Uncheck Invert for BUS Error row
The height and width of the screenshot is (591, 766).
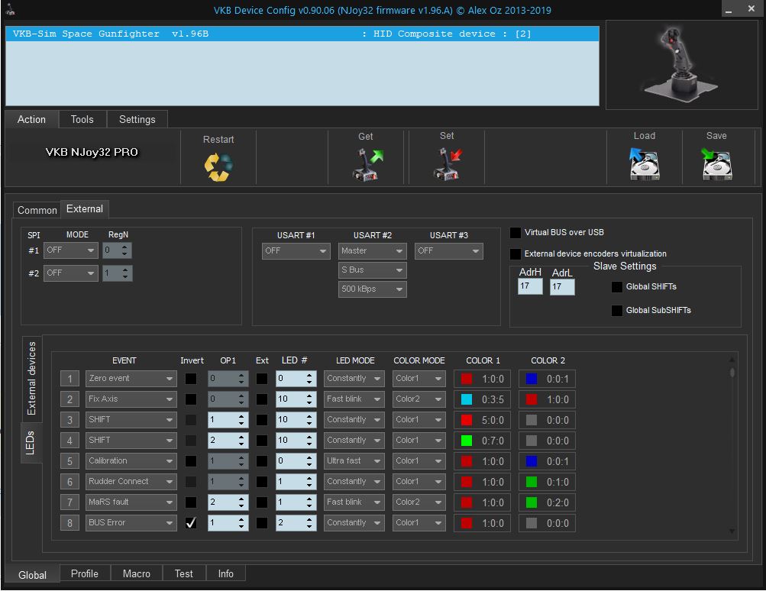pyautogui.click(x=191, y=523)
